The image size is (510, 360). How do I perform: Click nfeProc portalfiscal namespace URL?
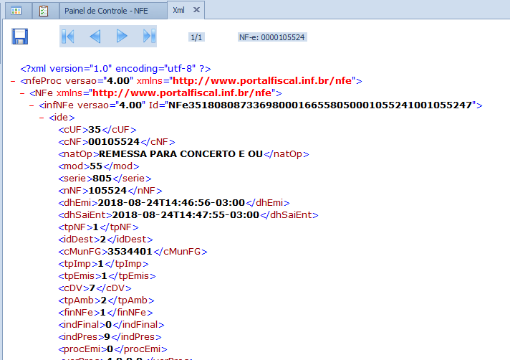[x=262, y=81]
